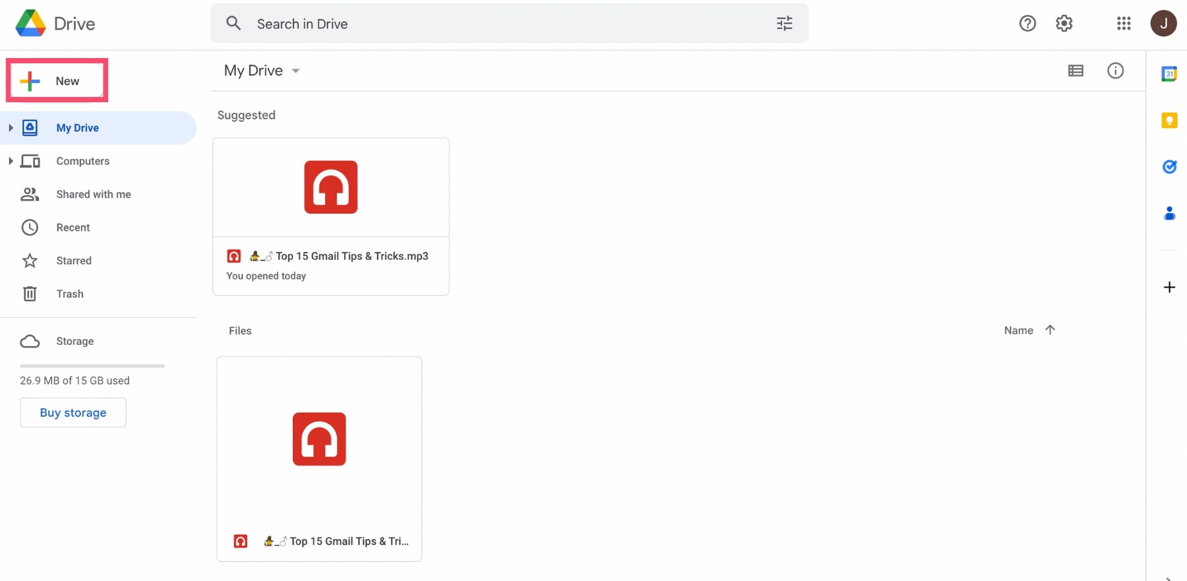
Task: Open Google Calendar in side panel
Action: pyautogui.click(x=1169, y=74)
